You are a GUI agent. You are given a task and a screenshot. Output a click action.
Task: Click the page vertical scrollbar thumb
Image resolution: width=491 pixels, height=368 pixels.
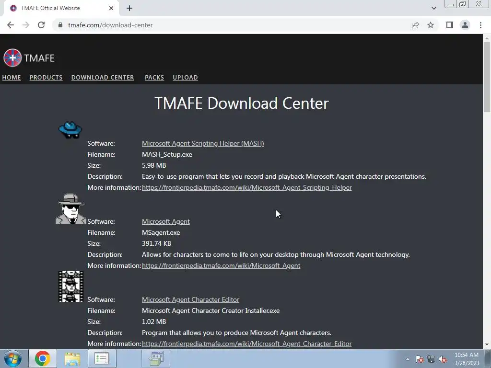[x=487, y=77]
